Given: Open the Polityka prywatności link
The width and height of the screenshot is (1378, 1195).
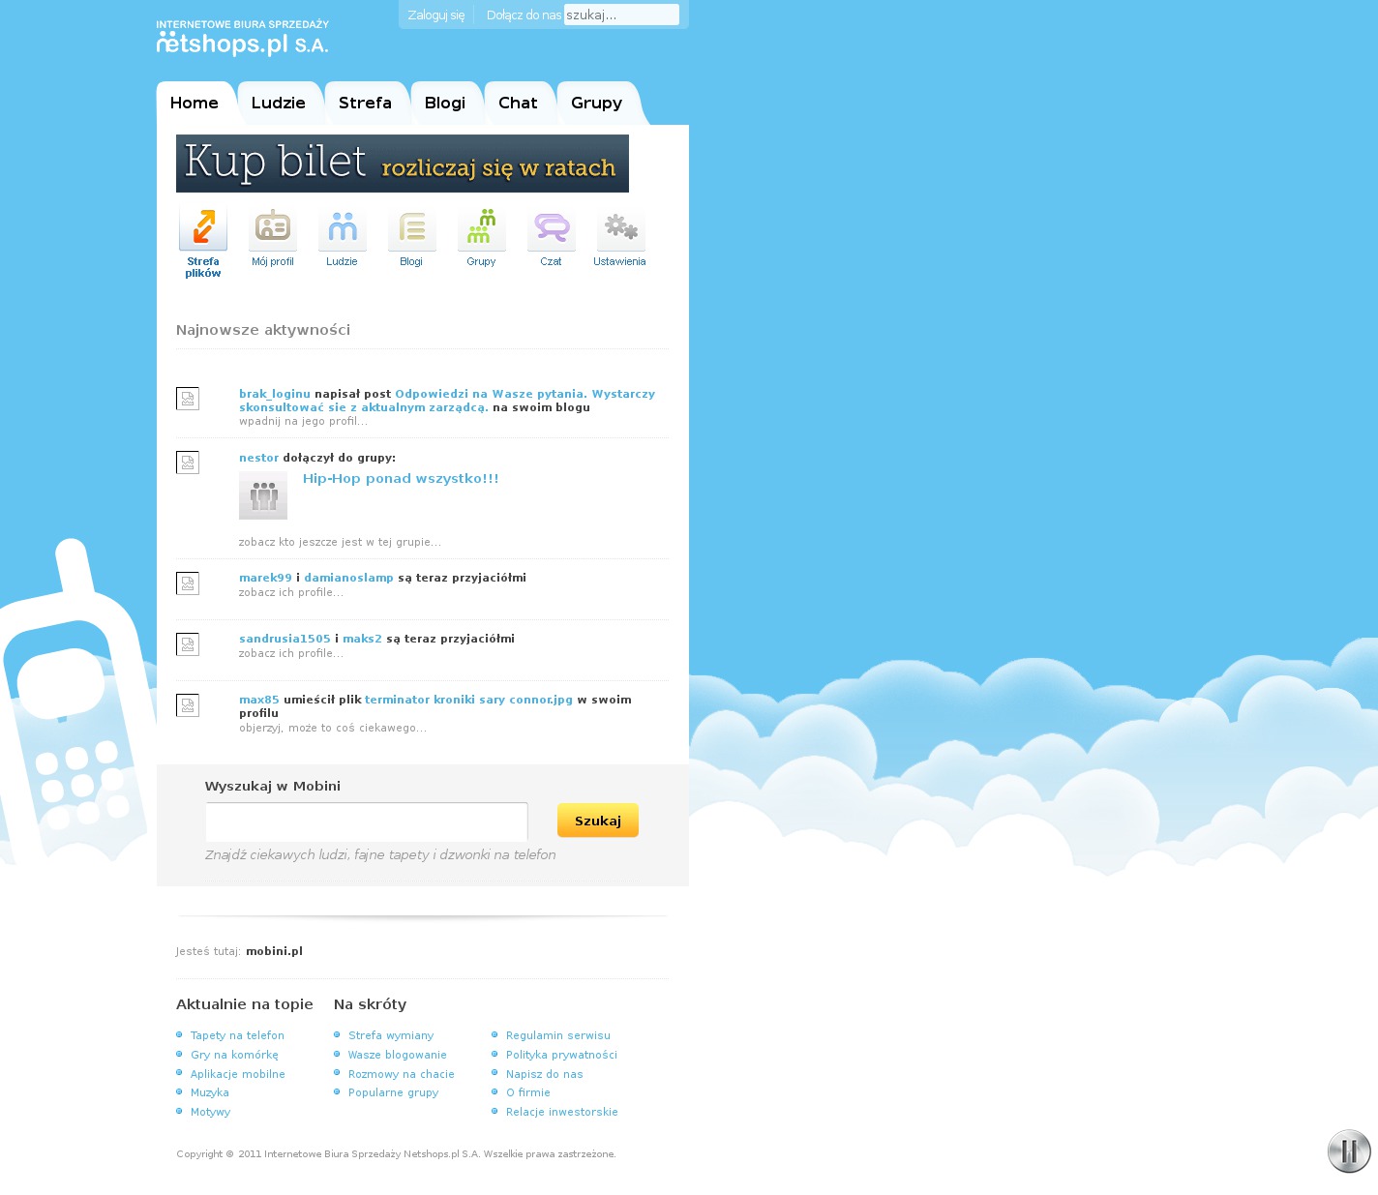Looking at the screenshot, I should click(x=561, y=1055).
